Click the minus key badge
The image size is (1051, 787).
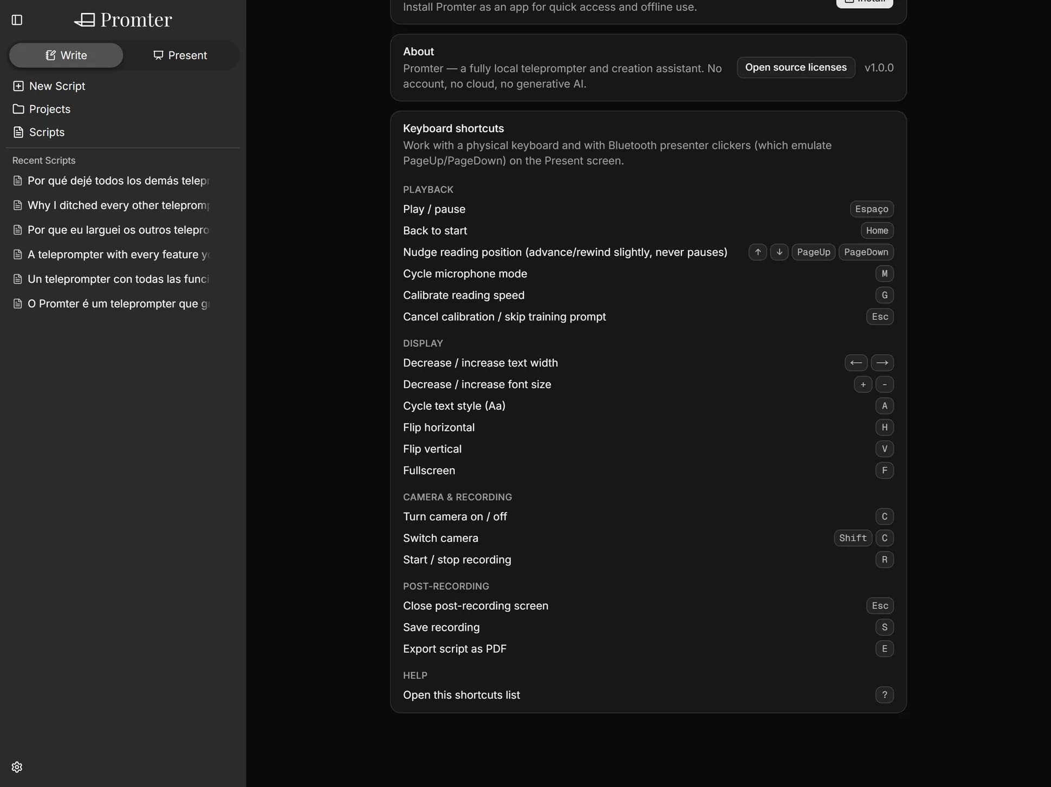click(x=884, y=384)
